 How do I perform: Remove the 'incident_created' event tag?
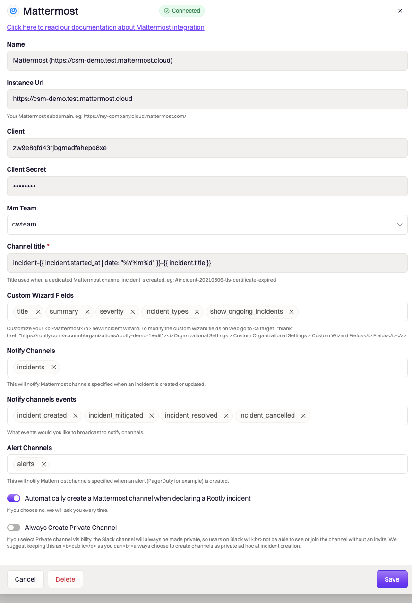[x=76, y=416]
